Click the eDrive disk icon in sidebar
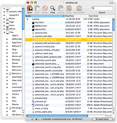Viewport: 117px width, 123px height. (7, 29)
